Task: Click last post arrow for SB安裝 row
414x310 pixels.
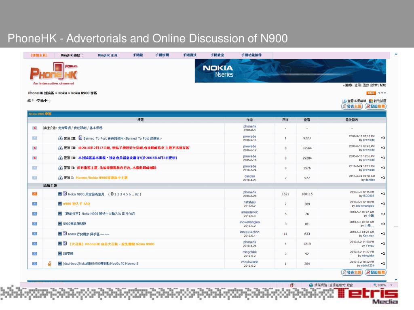Action: pyautogui.click(x=383, y=253)
